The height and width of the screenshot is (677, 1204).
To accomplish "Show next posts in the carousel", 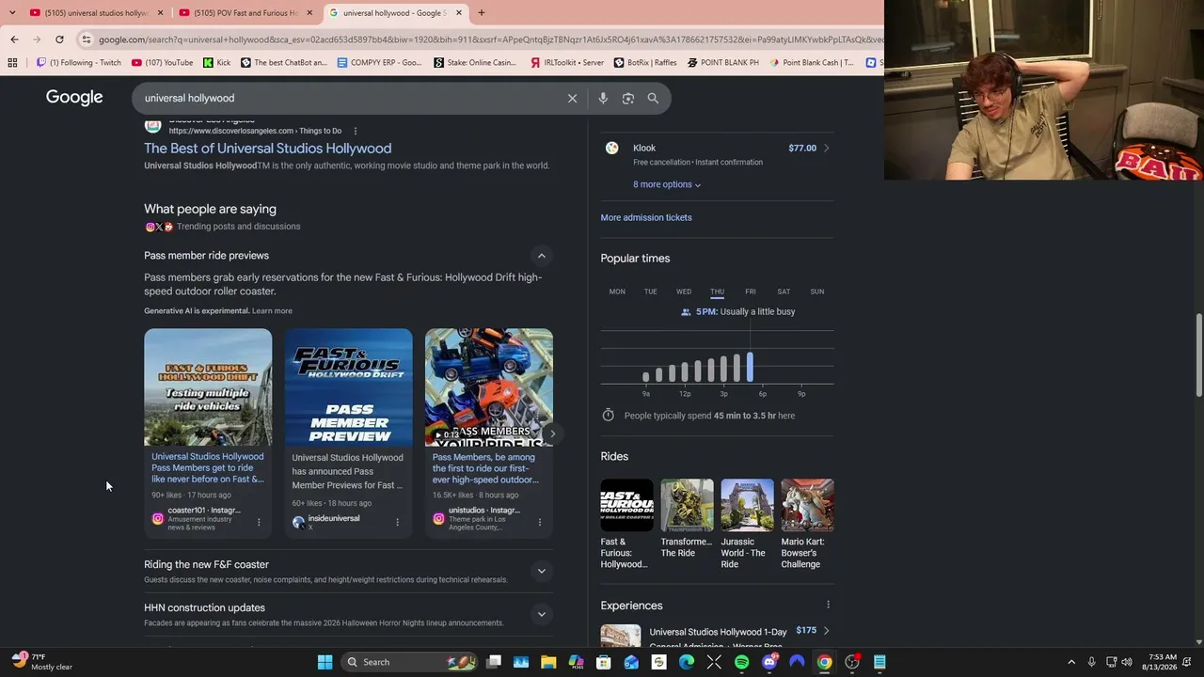I will click(553, 433).
